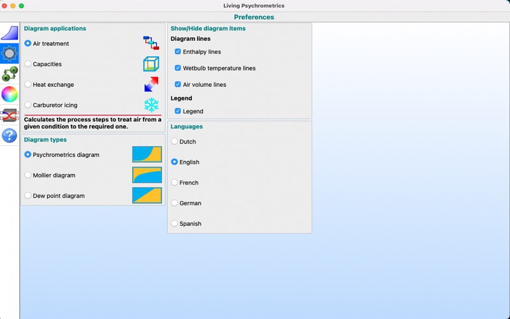Switch language to German
Viewport: 510px width, 319px height.
point(174,203)
